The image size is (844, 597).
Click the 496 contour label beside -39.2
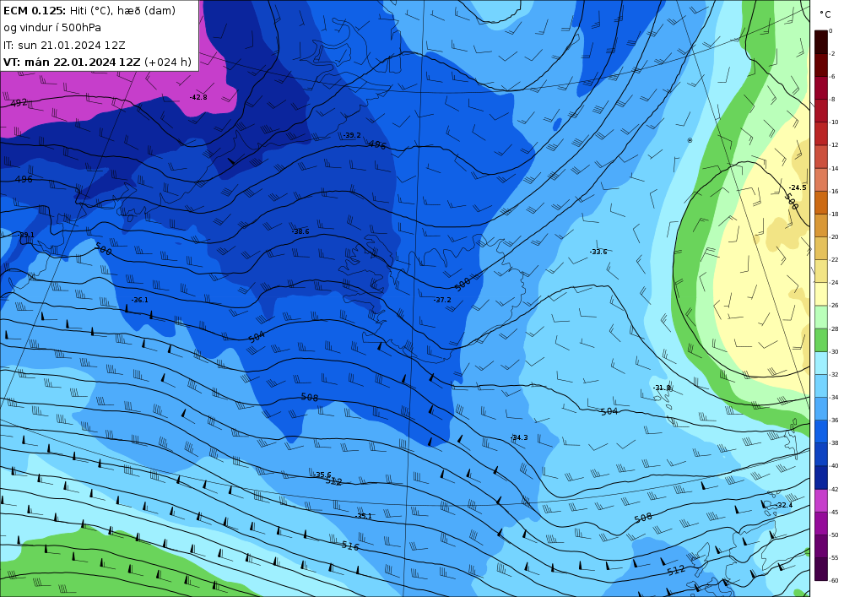376,144
